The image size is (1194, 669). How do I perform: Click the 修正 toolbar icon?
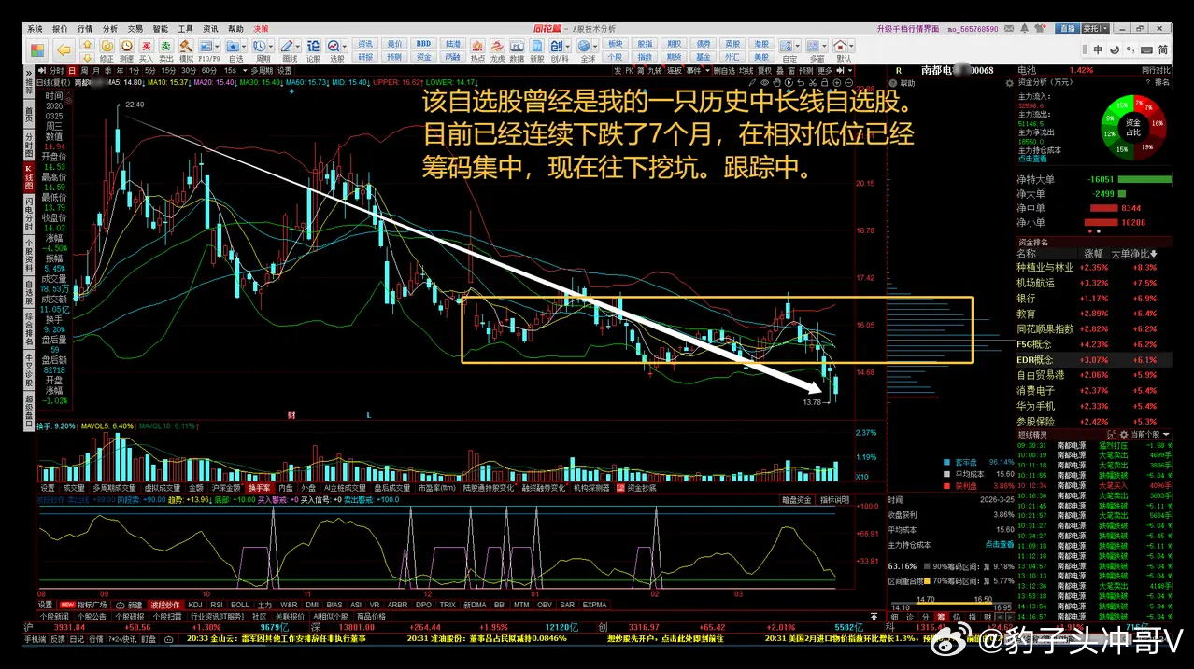tap(107, 51)
